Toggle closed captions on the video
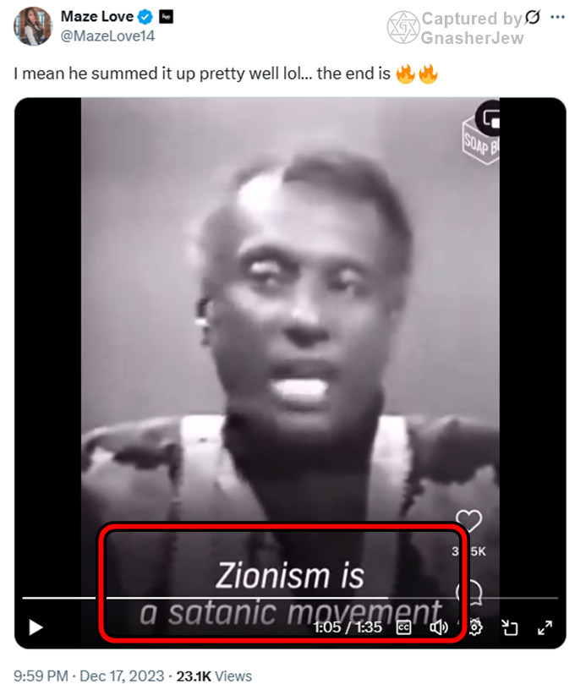575x690 pixels. pyautogui.click(x=404, y=627)
